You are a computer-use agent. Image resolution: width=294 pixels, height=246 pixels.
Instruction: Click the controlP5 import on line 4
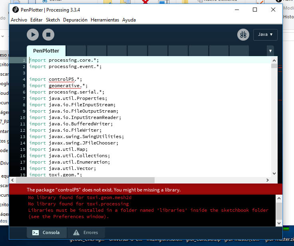click(x=56, y=79)
